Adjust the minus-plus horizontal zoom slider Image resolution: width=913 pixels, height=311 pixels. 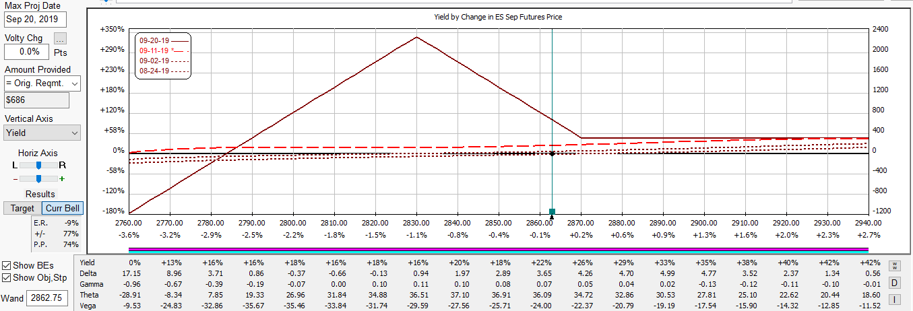38,178
